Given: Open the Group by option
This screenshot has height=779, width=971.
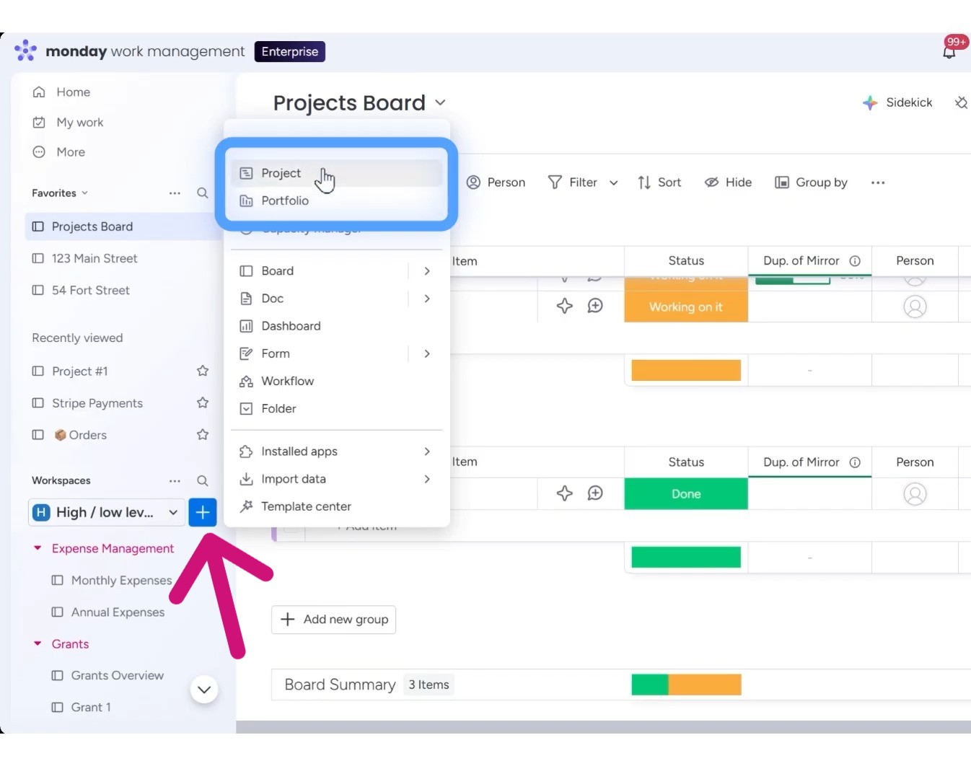Looking at the screenshot, I should click(x=812, y=182).
